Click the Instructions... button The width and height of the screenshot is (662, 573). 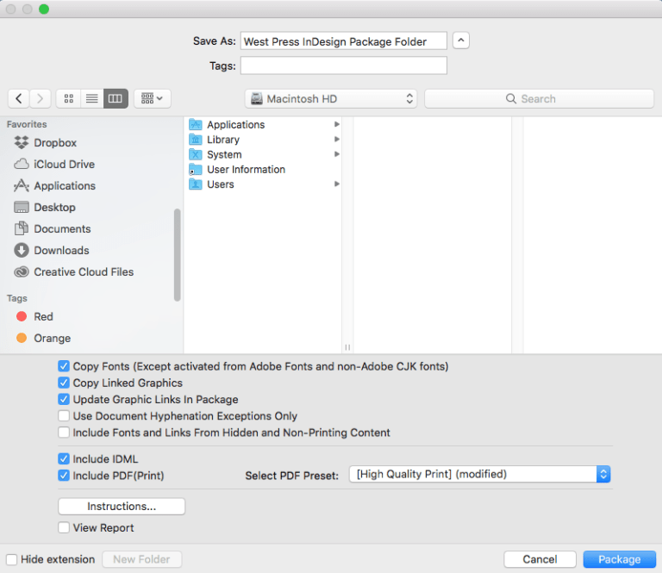pos(122,507)
